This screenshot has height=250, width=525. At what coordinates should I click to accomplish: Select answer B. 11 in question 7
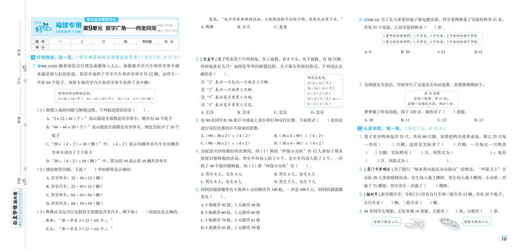[x=405, y=120]
